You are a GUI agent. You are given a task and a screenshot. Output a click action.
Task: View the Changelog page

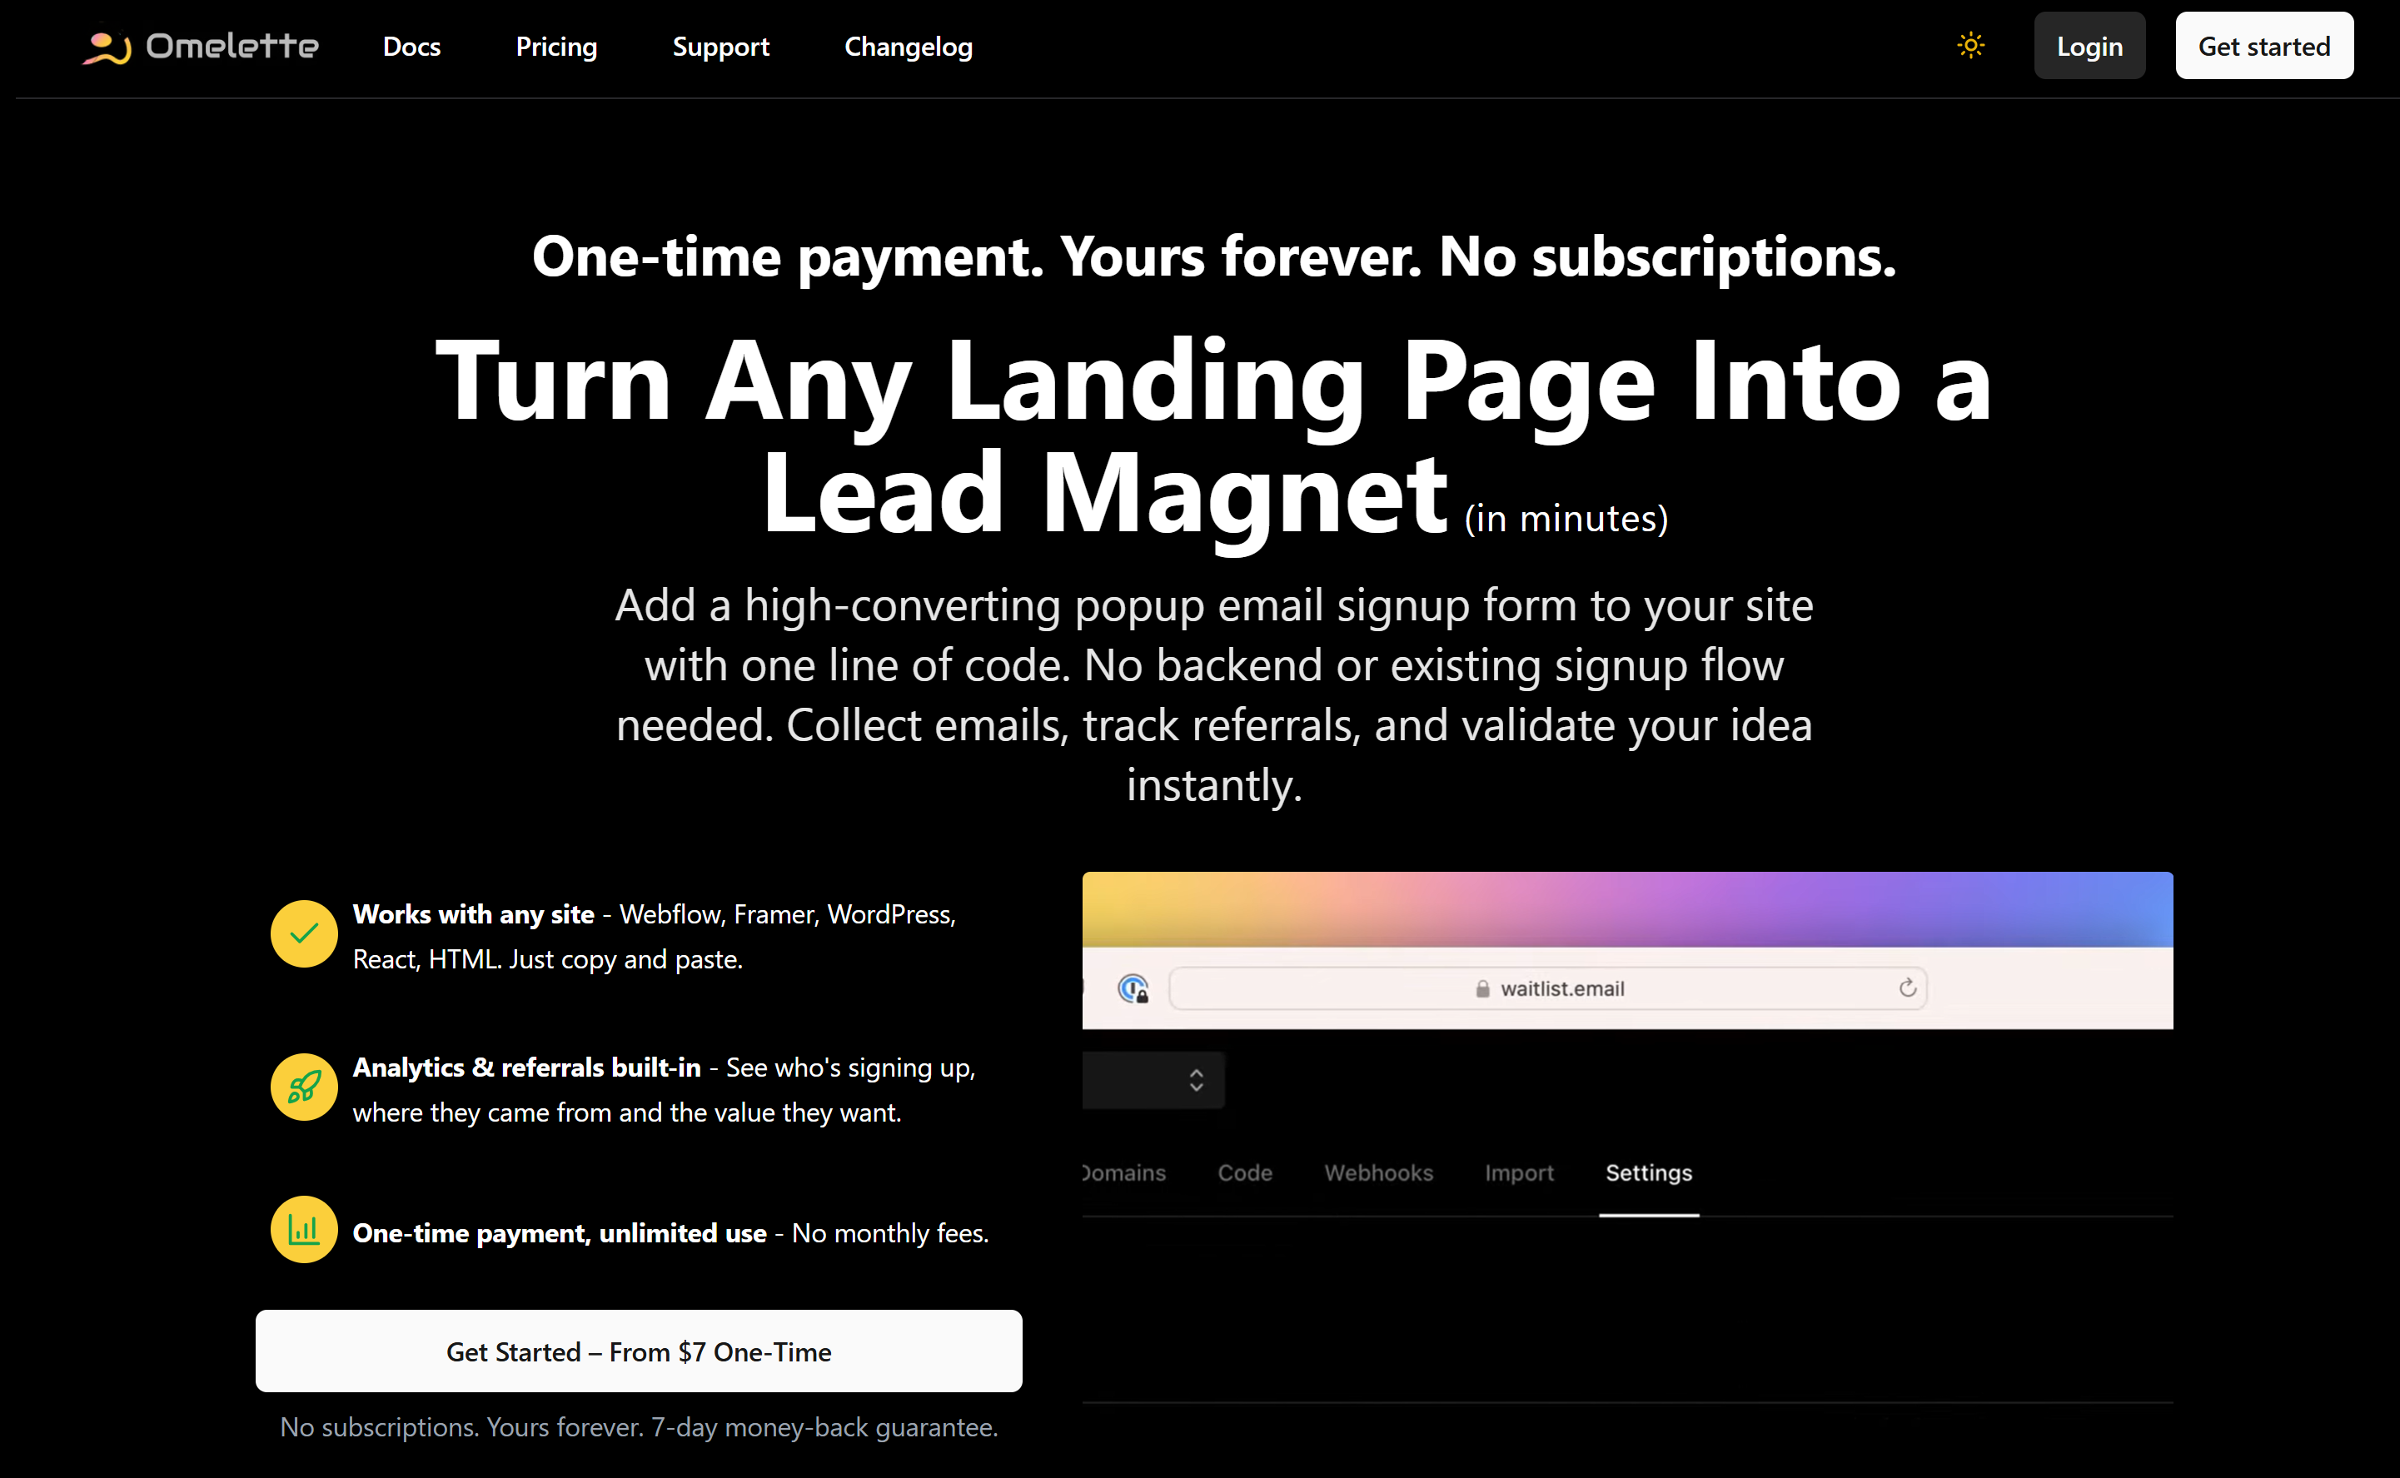click(x=909, y=47)
